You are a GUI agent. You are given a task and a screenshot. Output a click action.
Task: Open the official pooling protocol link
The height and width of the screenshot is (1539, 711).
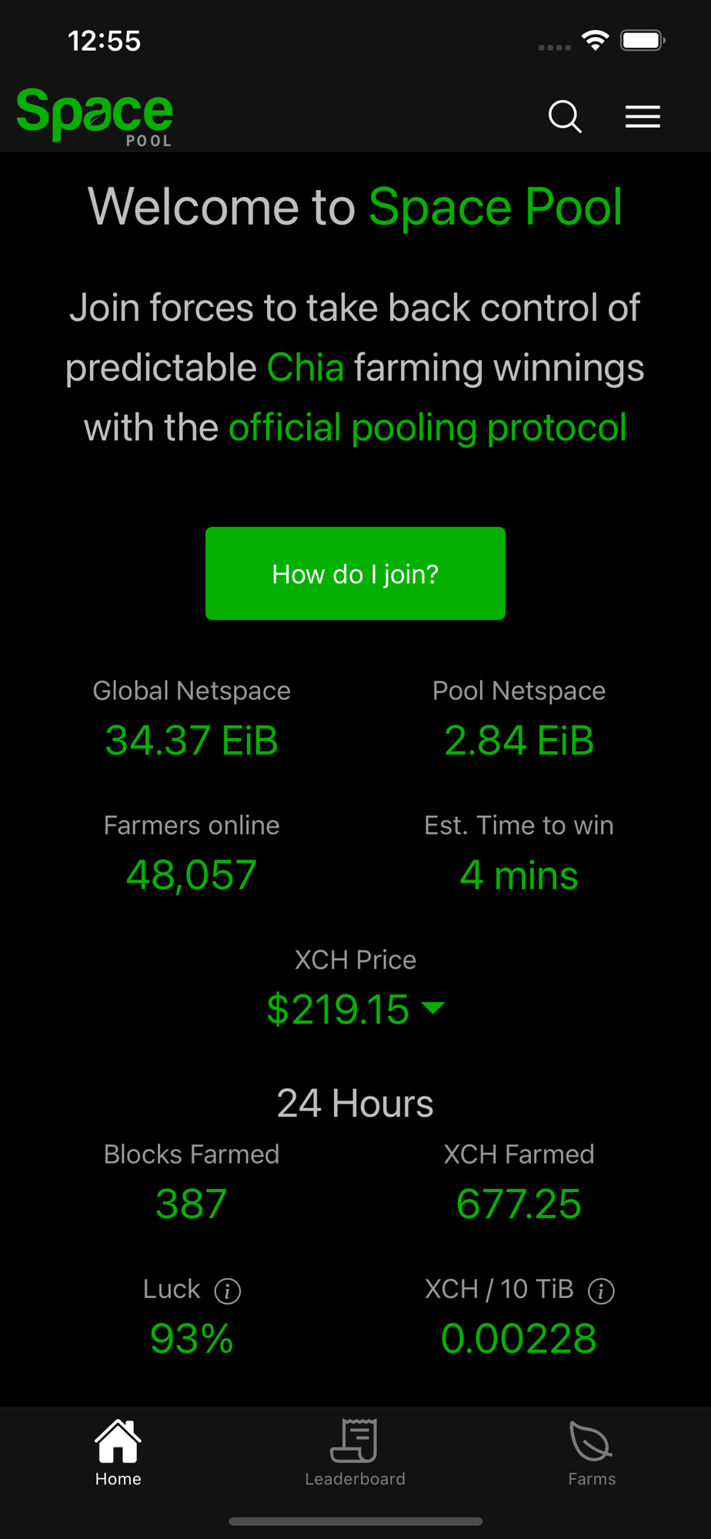pos(428,427)
